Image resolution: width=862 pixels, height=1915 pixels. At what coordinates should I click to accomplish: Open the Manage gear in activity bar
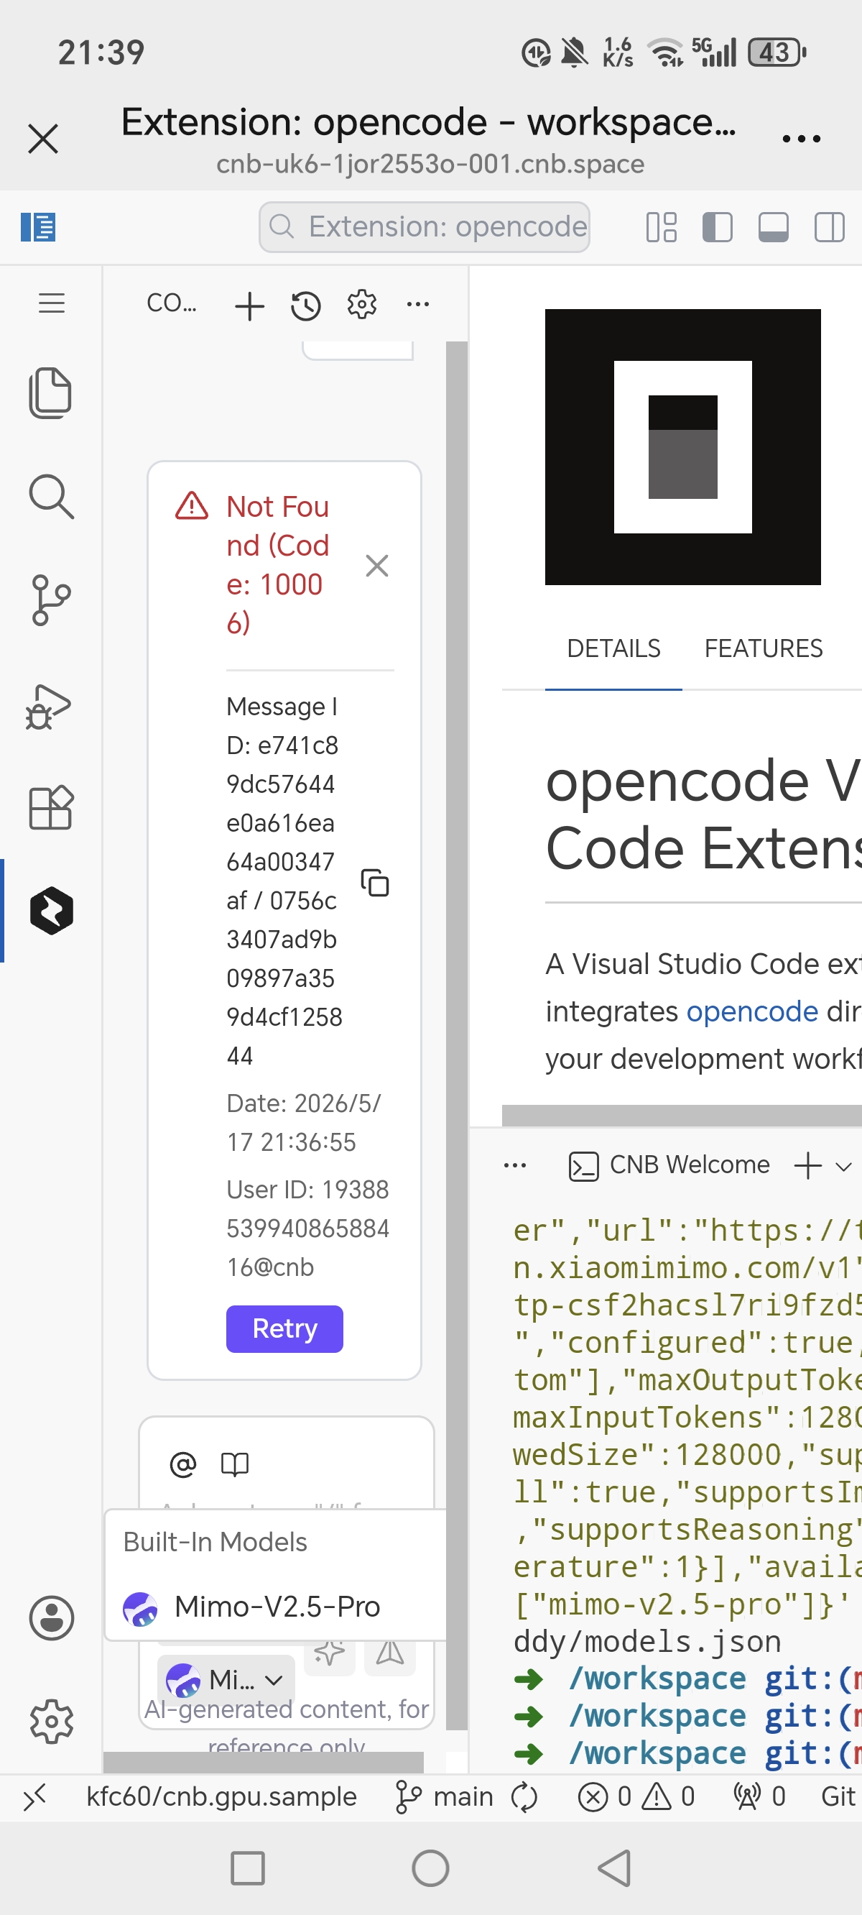click(51, 1722)
